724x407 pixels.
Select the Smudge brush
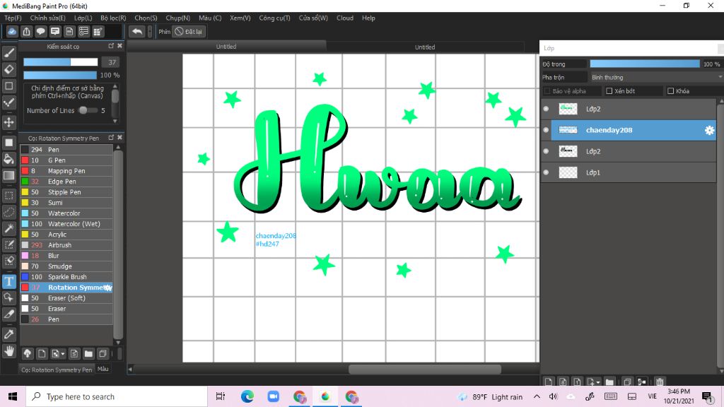(66, 266)
